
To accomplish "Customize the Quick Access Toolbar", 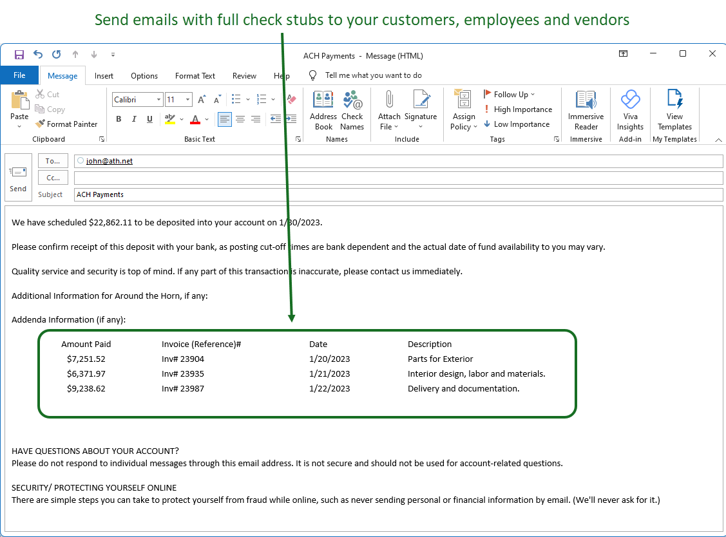I will point(113,55).
